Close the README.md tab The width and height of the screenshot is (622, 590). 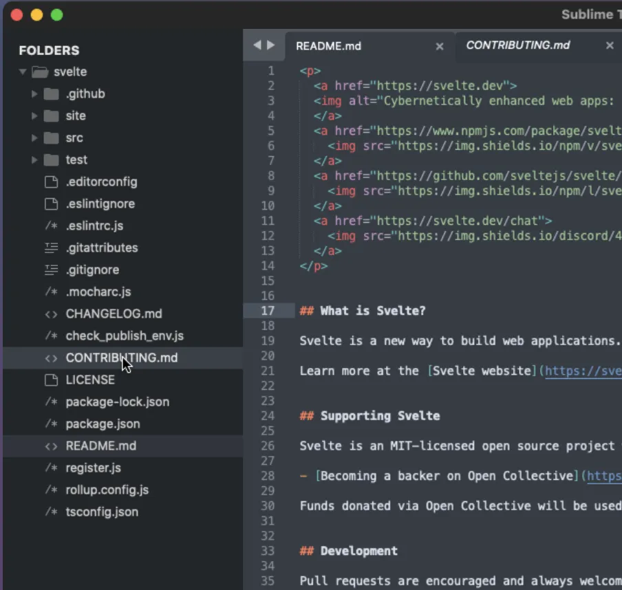click(x=440, y=46)
